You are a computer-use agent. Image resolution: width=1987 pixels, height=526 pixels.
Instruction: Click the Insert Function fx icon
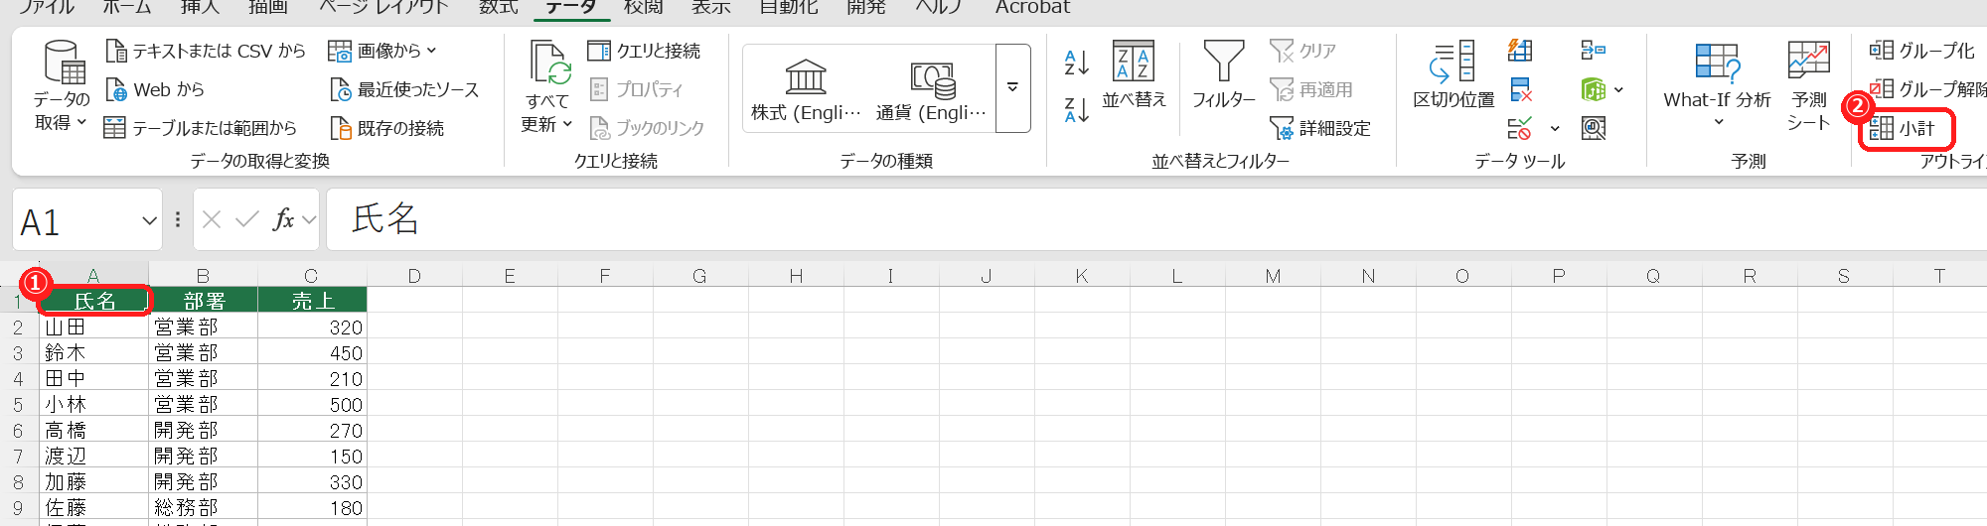[283, 219]
